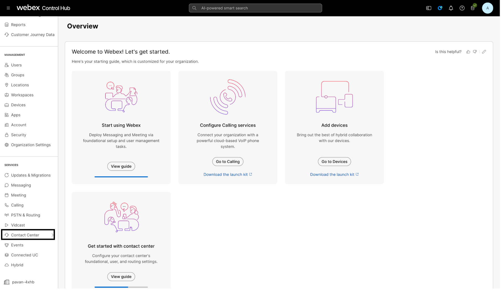Open PSTN & Routing service

[25, 215]
